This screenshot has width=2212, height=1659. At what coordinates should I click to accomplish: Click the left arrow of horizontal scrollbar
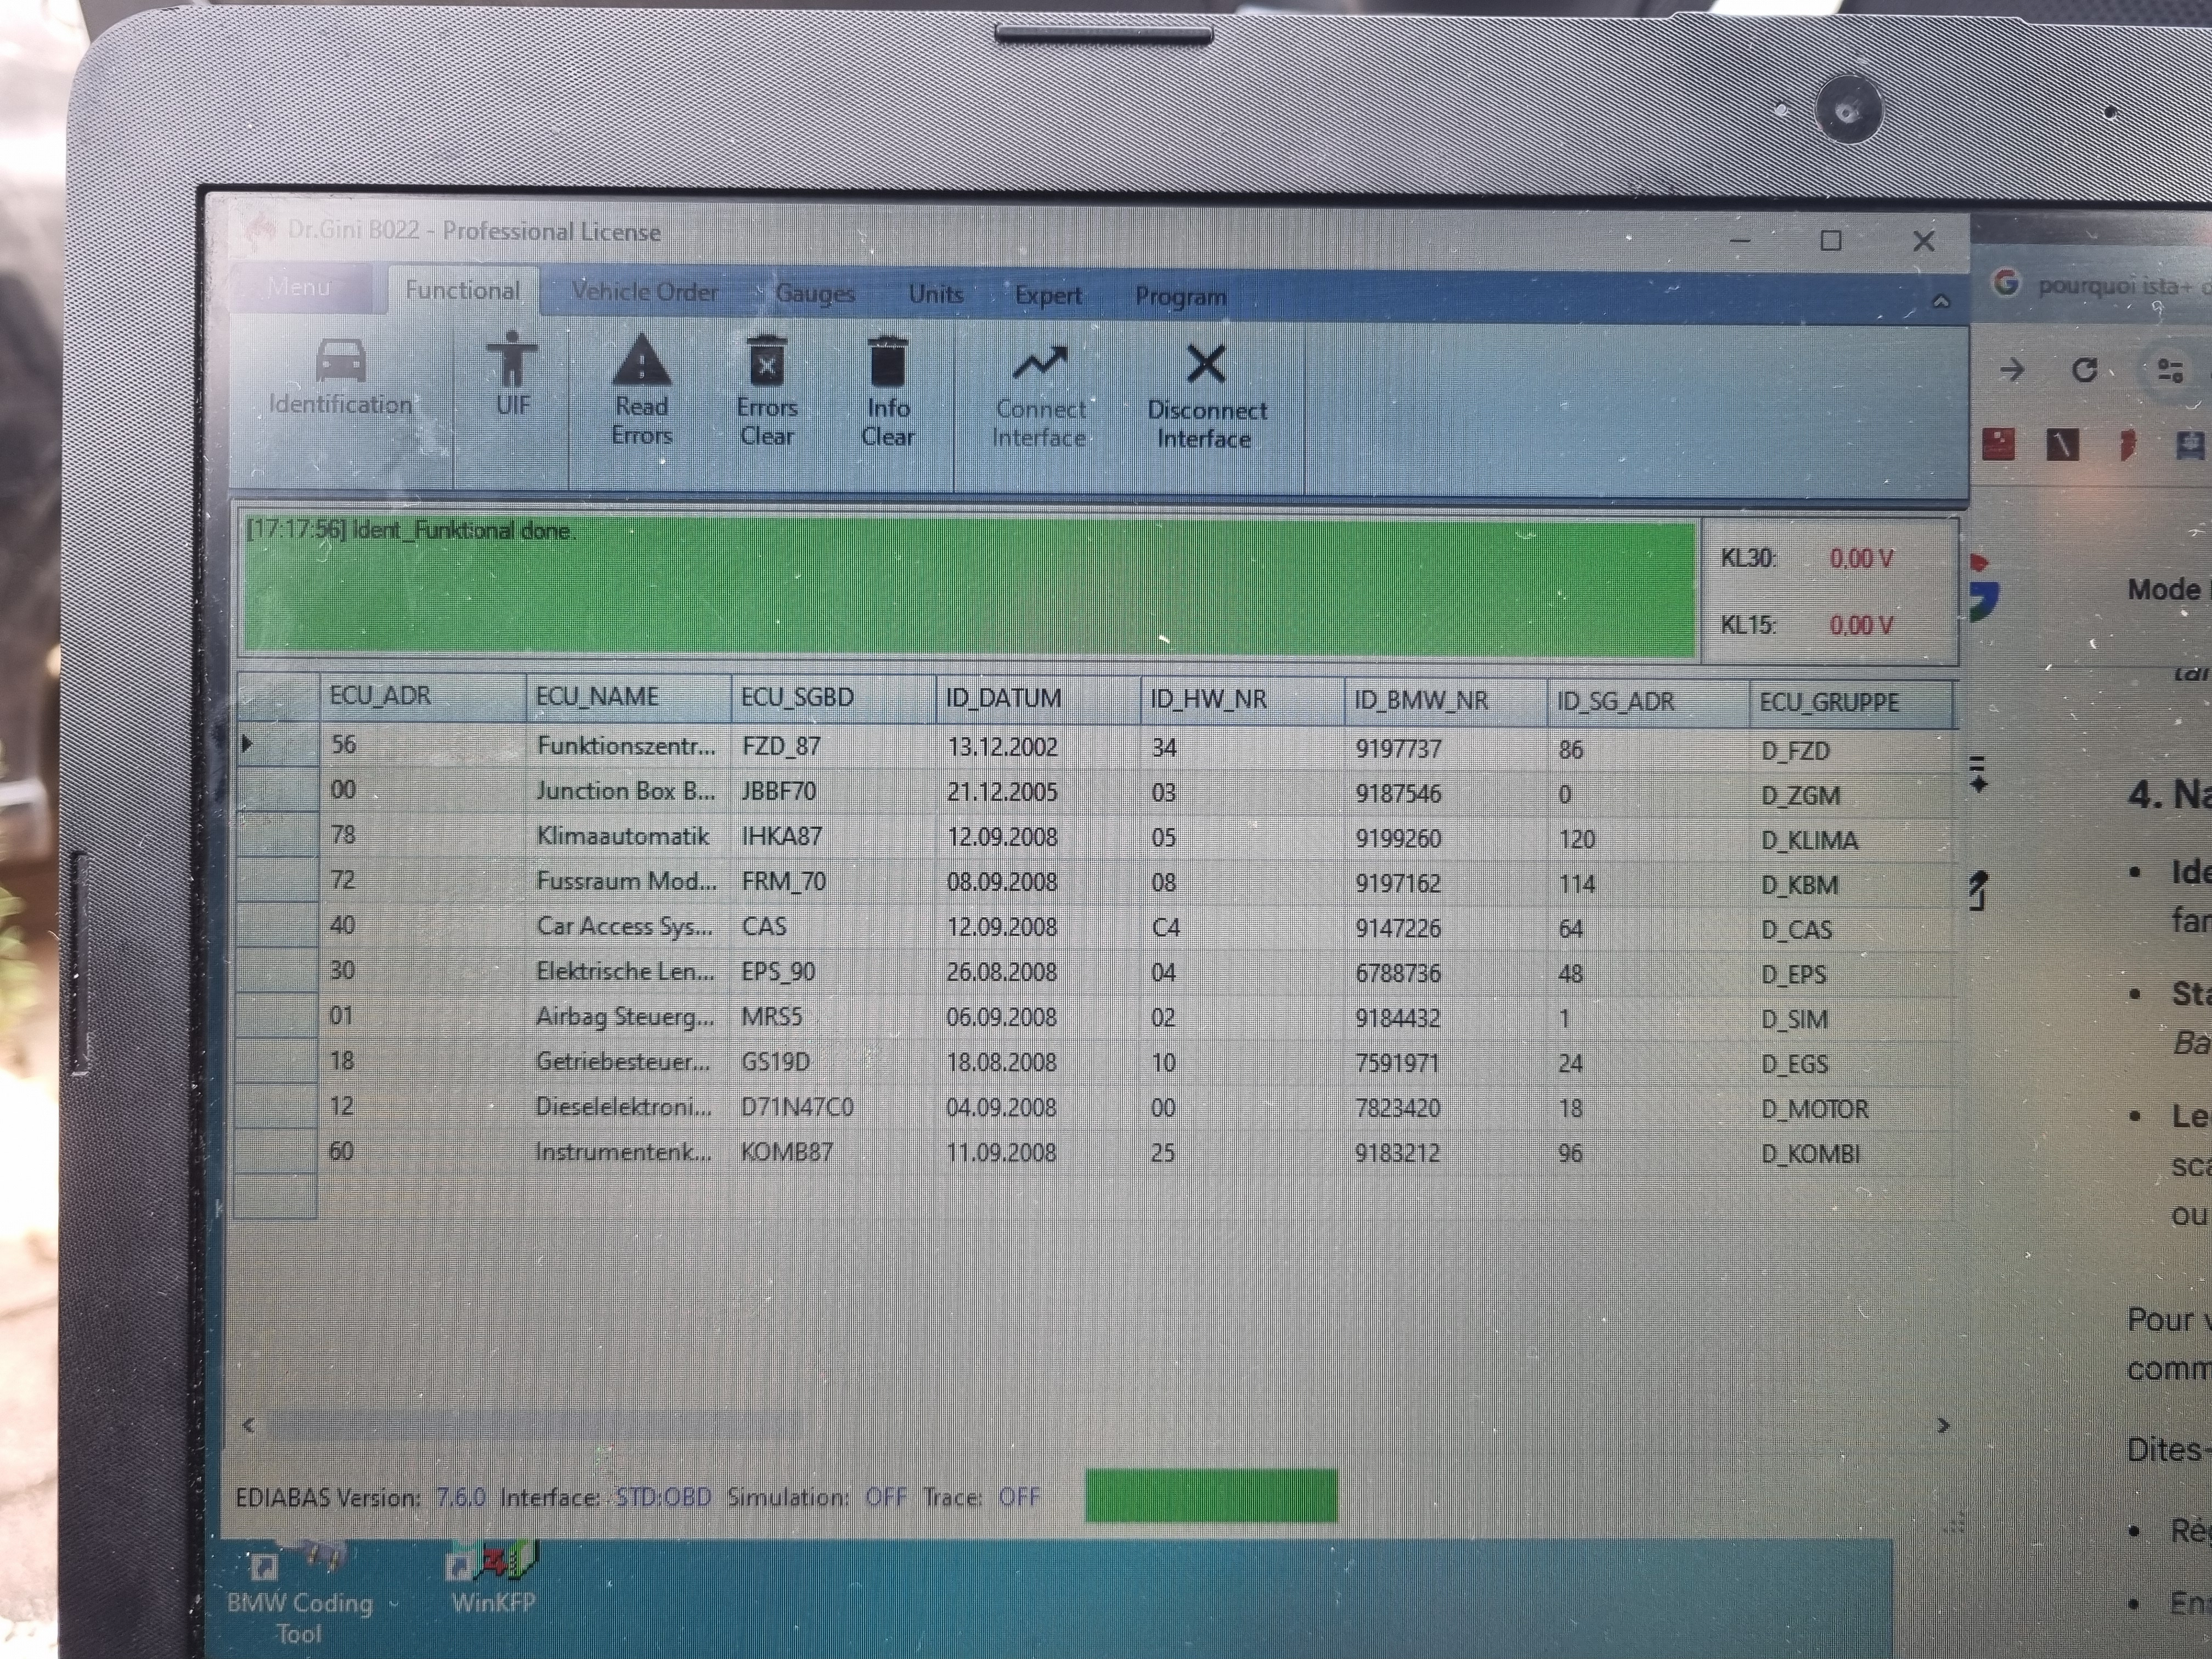click(248, 1424)
